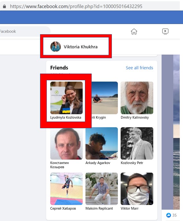Open Maksim Replicant's photo thumbnail
This screenshot has height=221, width=183.
102,189
